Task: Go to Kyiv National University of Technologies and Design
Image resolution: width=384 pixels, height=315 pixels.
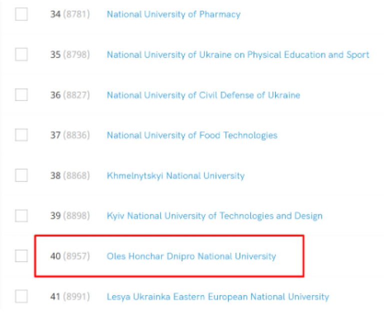Action: [214, 216]
